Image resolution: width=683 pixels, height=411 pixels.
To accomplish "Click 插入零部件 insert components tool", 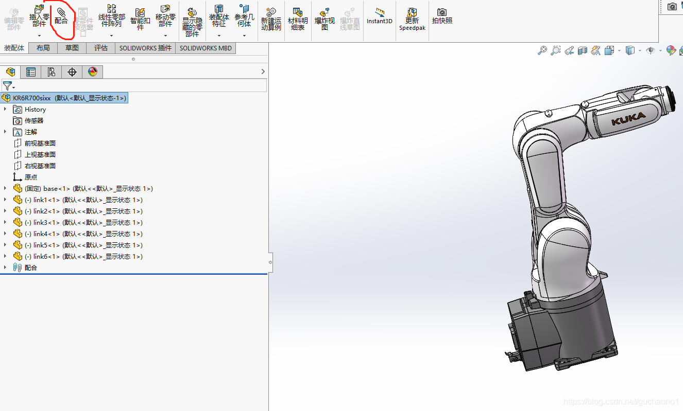I will (39, 16).
